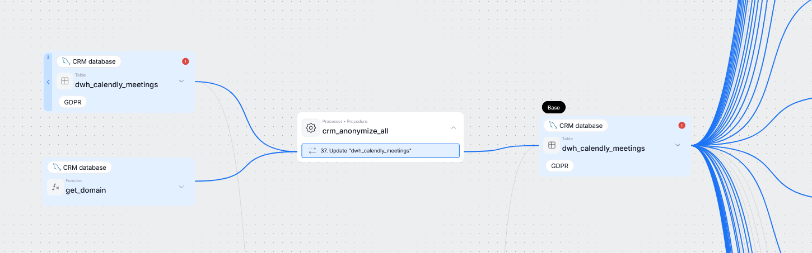This screenshot has height=253, width=812.
Task: Click the CRM database tag above get_domain
Action: 80,168
